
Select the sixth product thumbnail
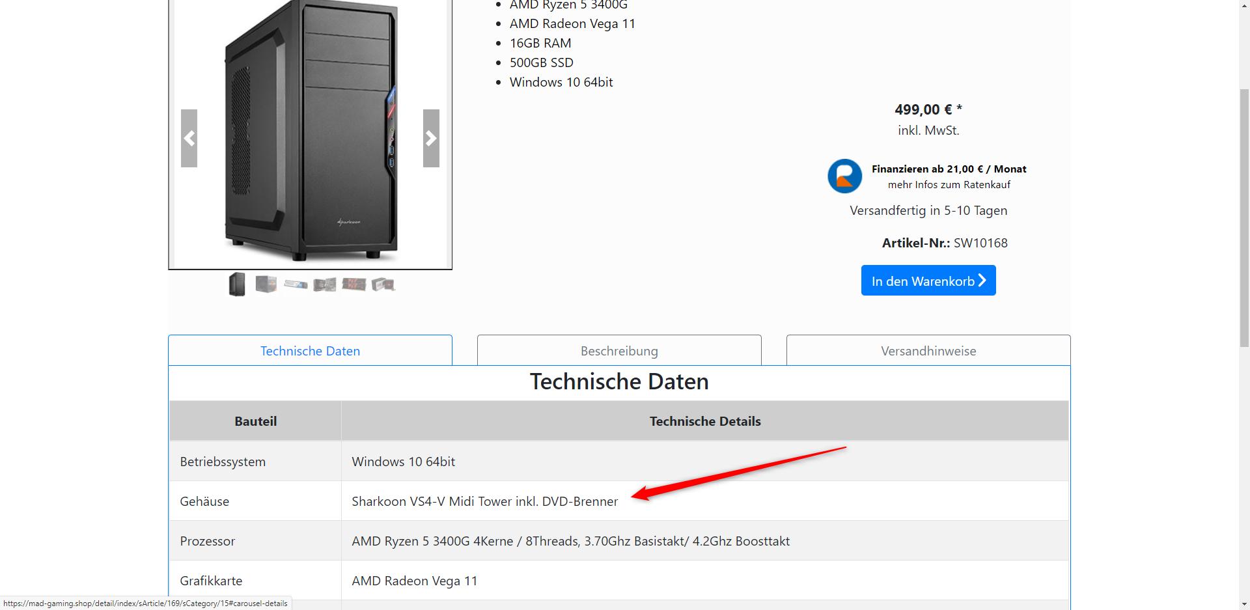(383, 284)
